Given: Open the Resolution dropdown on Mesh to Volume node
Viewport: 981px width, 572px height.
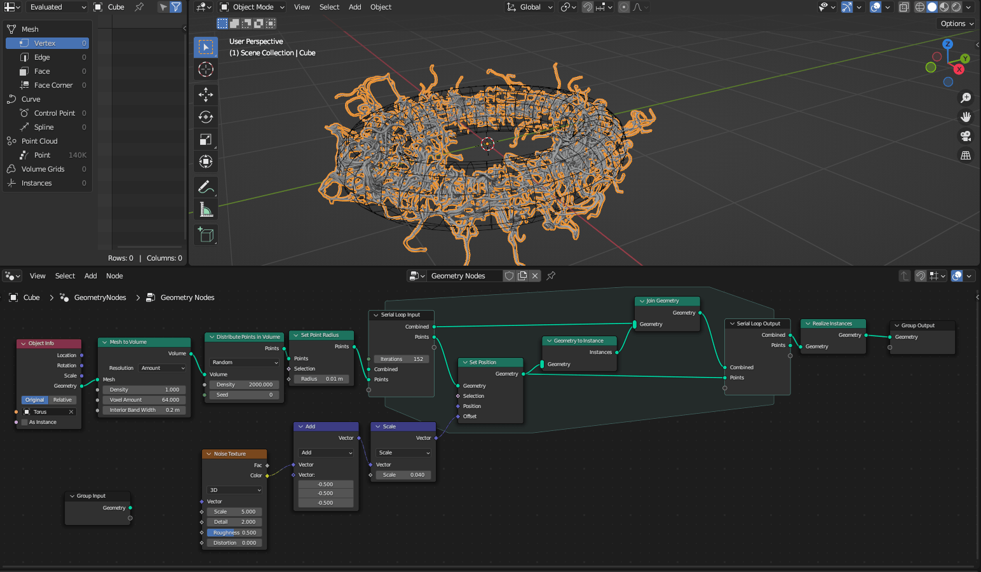Looking at the screenshot, I should (162, 367).
